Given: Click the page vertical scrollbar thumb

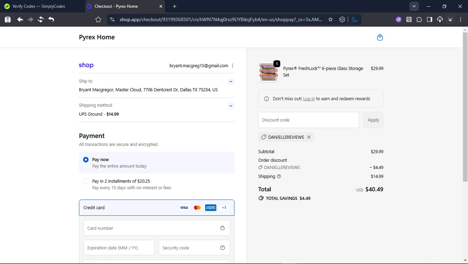Looking at the screenshot, I should pyautogui.click(x=465, y=107).
